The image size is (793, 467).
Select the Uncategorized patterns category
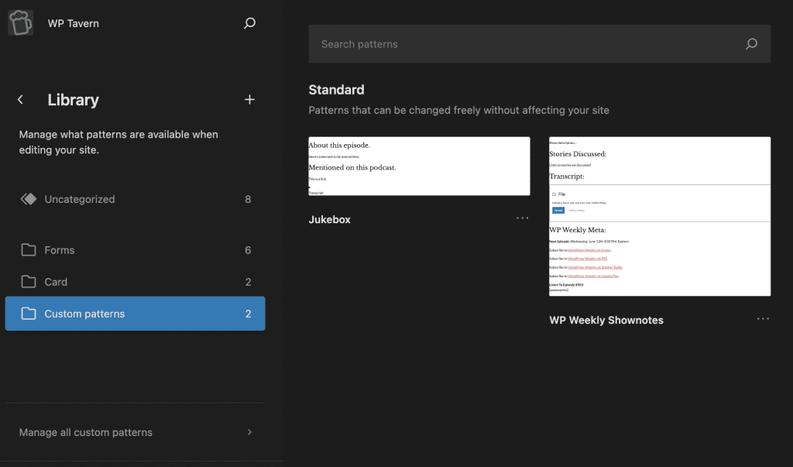click(80, 199)
